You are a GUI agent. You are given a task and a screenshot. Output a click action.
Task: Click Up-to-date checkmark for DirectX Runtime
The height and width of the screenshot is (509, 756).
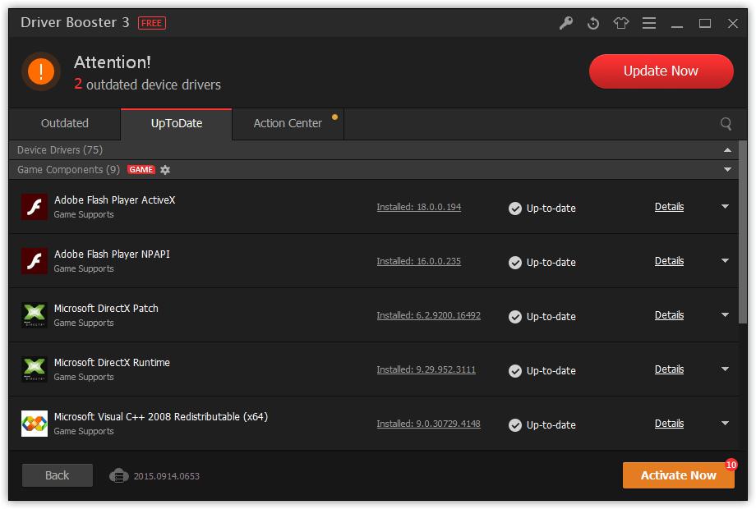(515, 371)
